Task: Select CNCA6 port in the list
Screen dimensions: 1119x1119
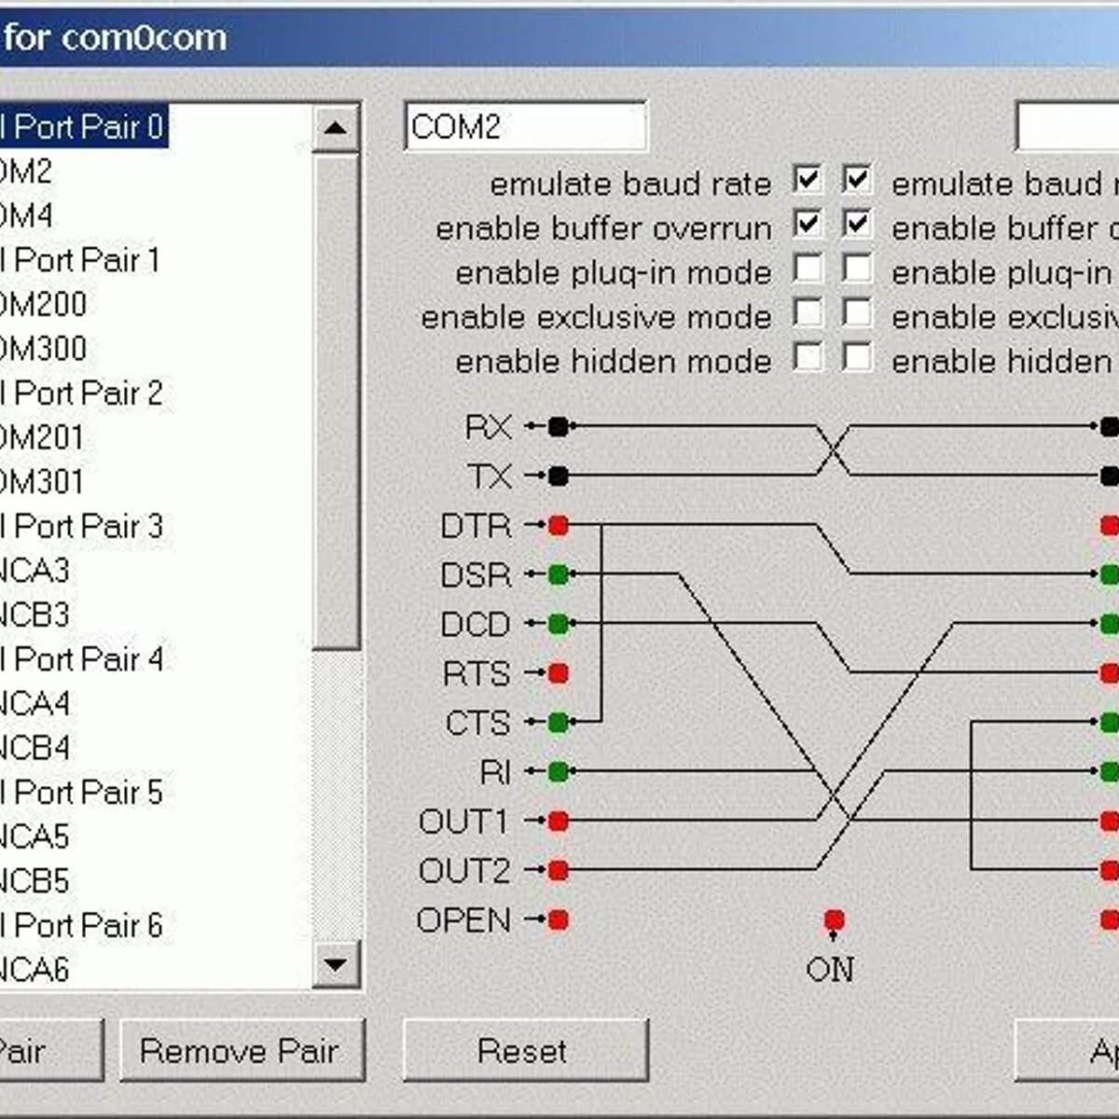Action: pos(35,970)
